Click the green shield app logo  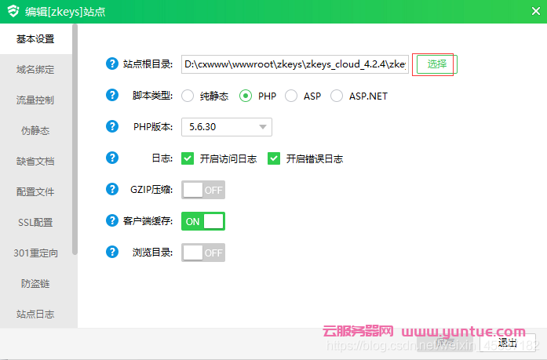point(13,12)
